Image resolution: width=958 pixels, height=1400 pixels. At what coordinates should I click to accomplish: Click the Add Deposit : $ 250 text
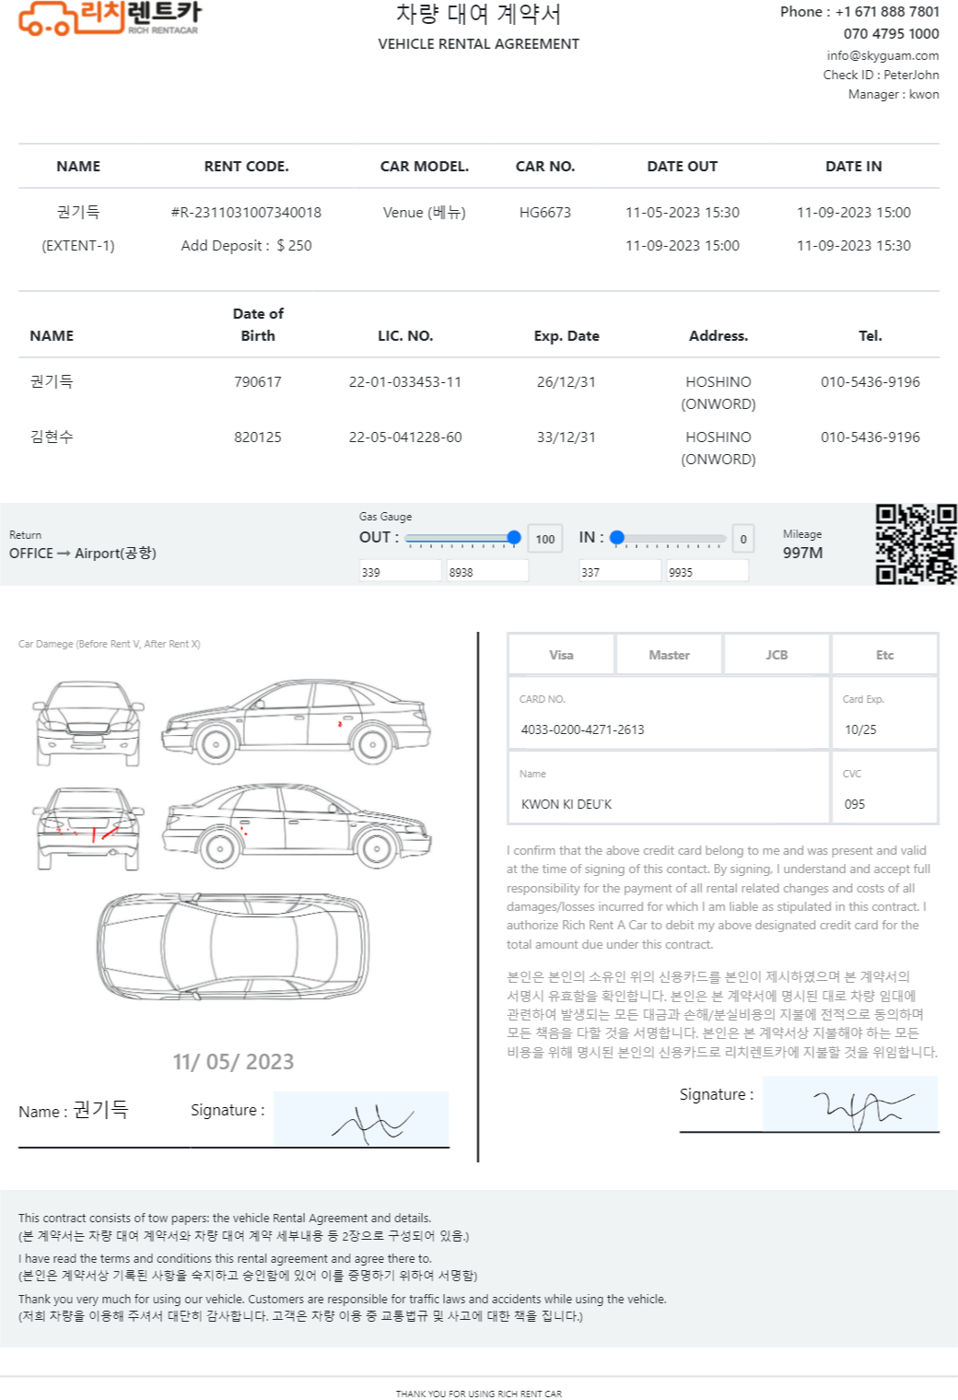click(x=246, y=246)
